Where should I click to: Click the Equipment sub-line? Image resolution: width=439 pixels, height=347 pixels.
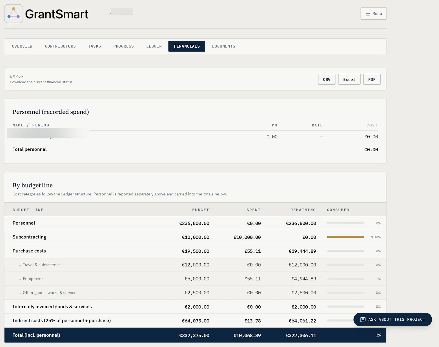point(195,279)
